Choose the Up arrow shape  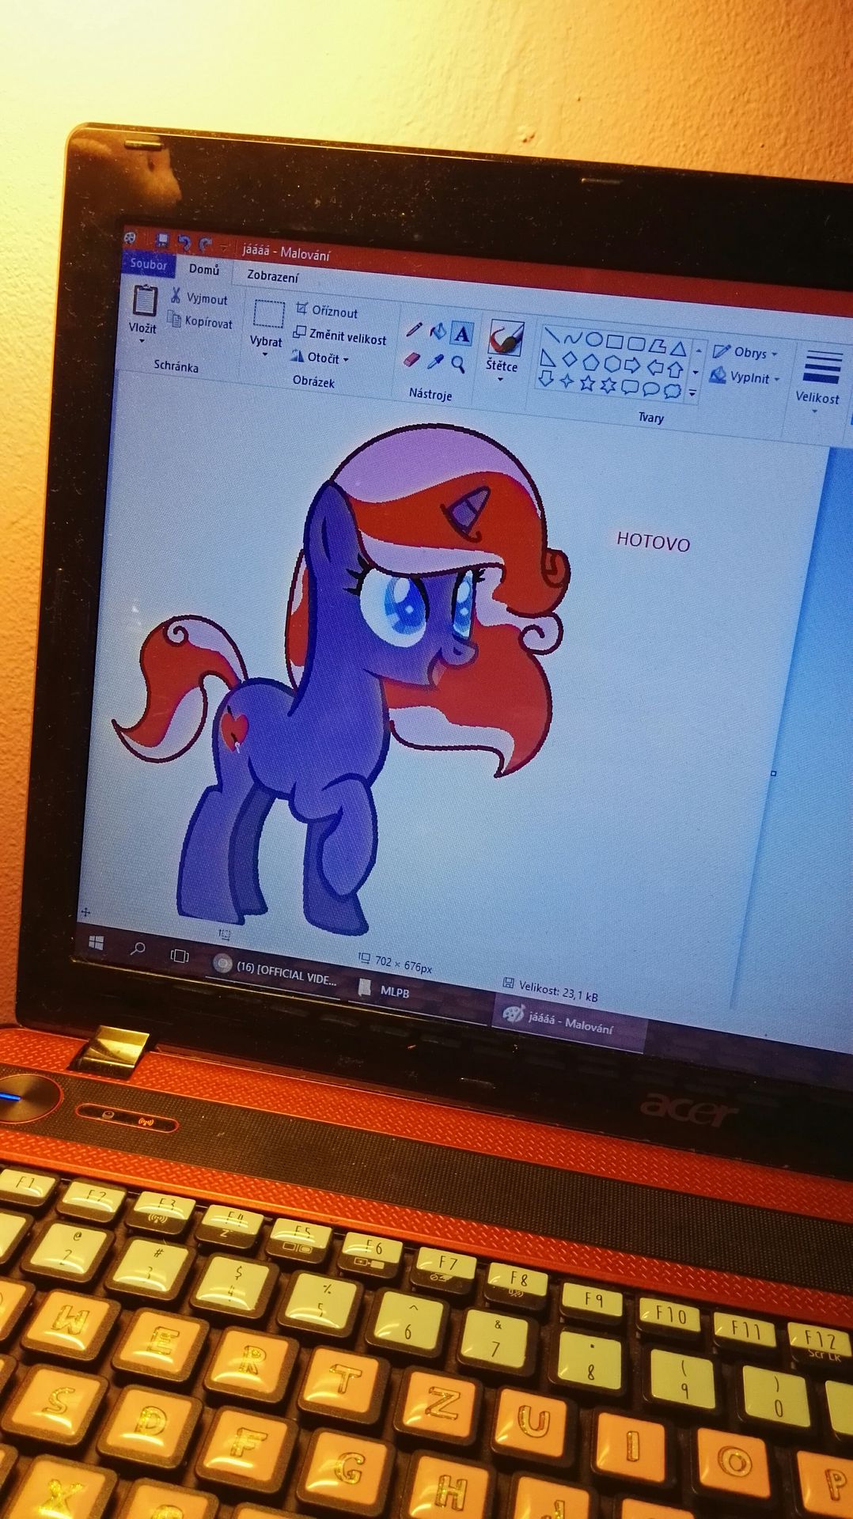675,369
